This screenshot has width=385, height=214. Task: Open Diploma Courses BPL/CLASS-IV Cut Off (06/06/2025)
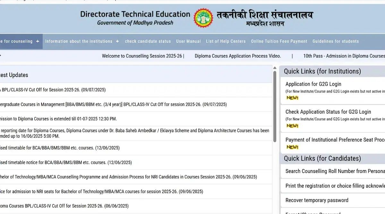(x=64, y=206)
